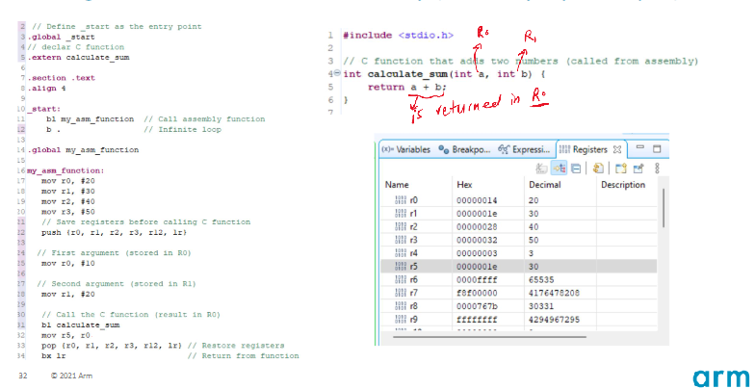This screenshot has width=755, height=389.
Task: Toggle Show Logical Structure button
Action: click(x=559, y=168)
